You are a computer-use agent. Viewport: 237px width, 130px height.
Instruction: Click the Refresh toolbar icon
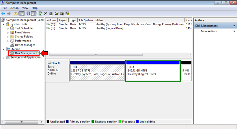click(x=41, y=14)
